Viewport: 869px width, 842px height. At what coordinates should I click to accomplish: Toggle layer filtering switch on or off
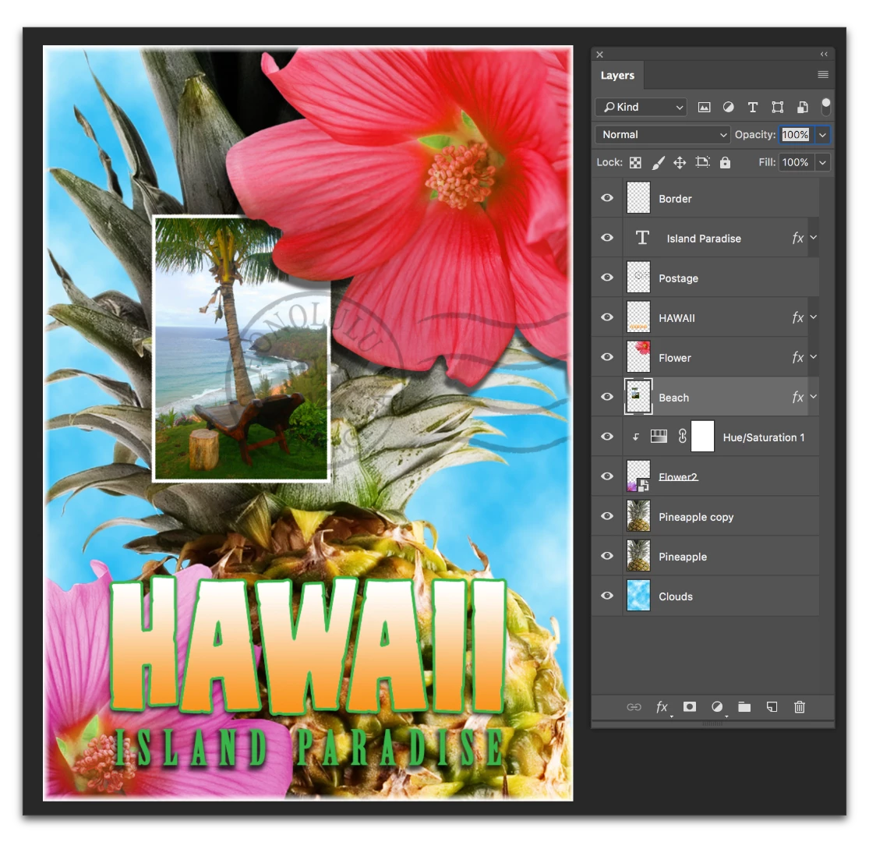(826, 107)
